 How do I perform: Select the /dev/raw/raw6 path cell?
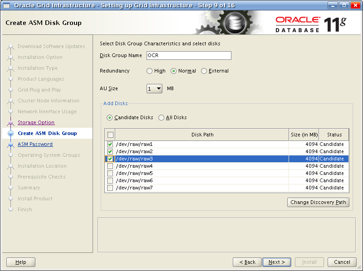(x=202, y=180)
